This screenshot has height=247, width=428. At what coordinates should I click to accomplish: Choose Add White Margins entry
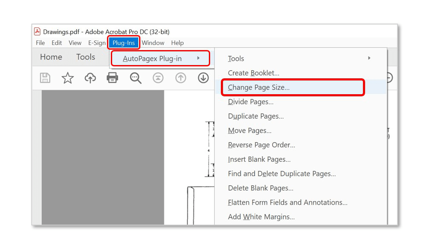(x=301, y=217)
